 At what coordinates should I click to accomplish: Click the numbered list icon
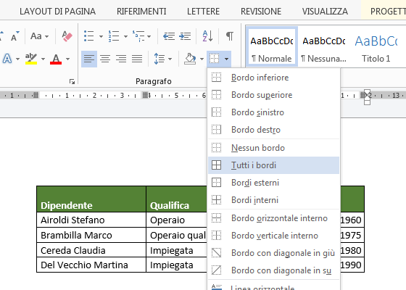click(114, 36)
